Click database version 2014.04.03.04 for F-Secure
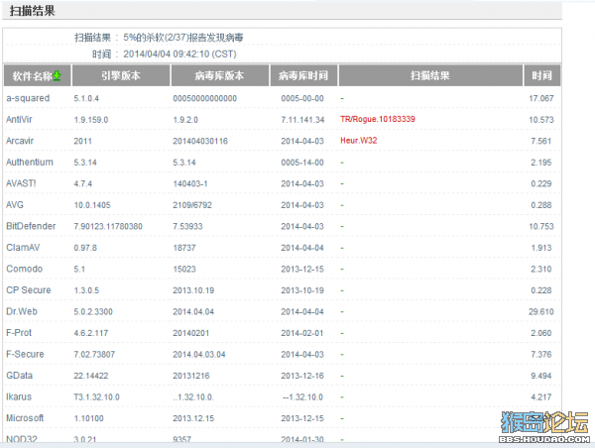 click(199, 354)
